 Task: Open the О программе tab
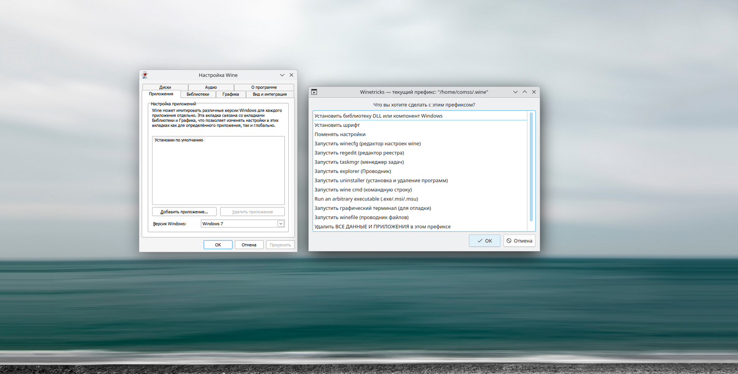pos(264,87)
